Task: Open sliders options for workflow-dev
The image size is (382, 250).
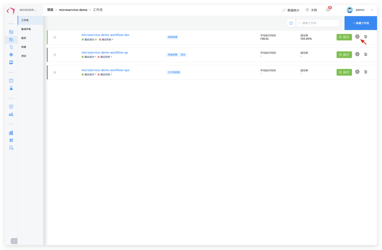Action: (x=366, y=37)
